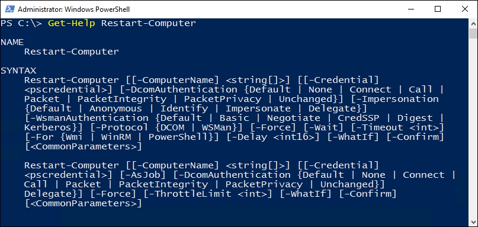
Task: Click the NAME heading in output
Action: click(x=12, y=42)
